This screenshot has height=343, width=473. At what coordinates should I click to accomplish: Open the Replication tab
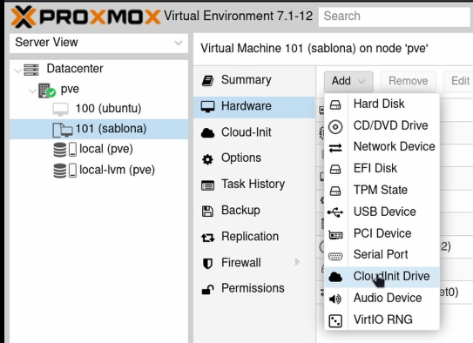click(254, 237)
